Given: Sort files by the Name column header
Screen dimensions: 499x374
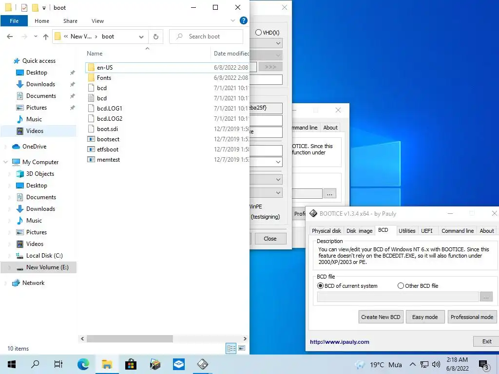Looking at the screenshot, I should pos(95,54).
